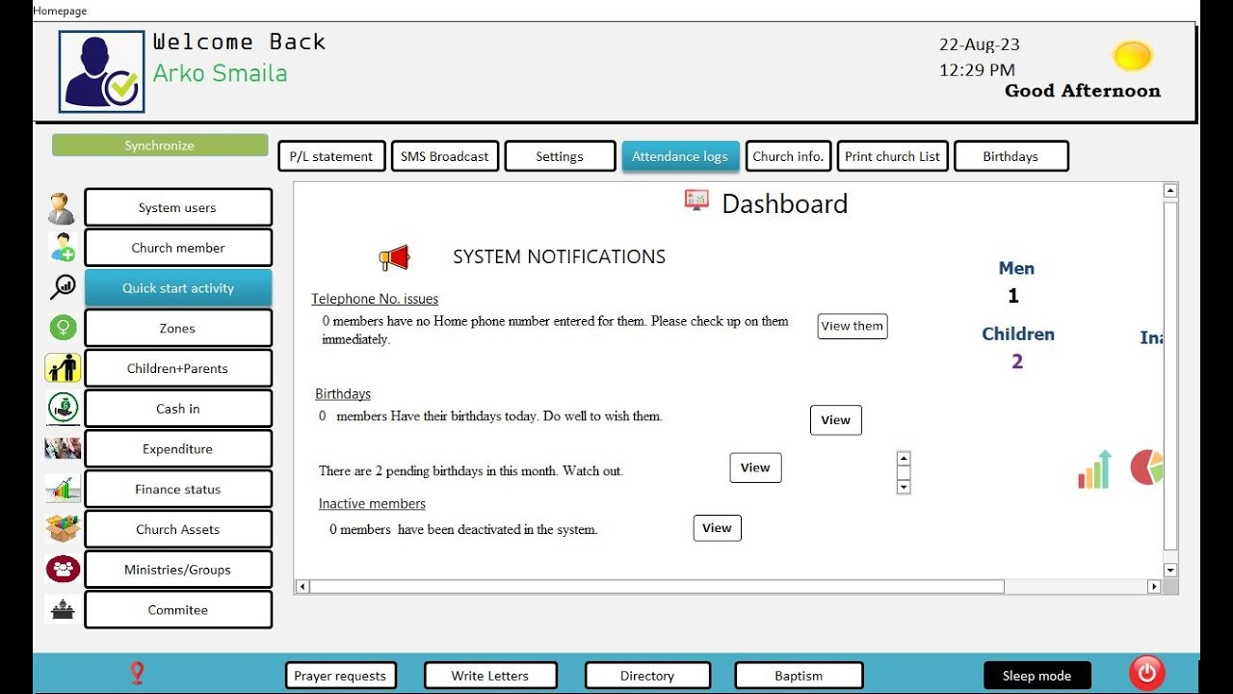Viewport: 1233px width, 694px height.
Task: Click the Telephone No. issues heading
Action: (x=375, y=299)
